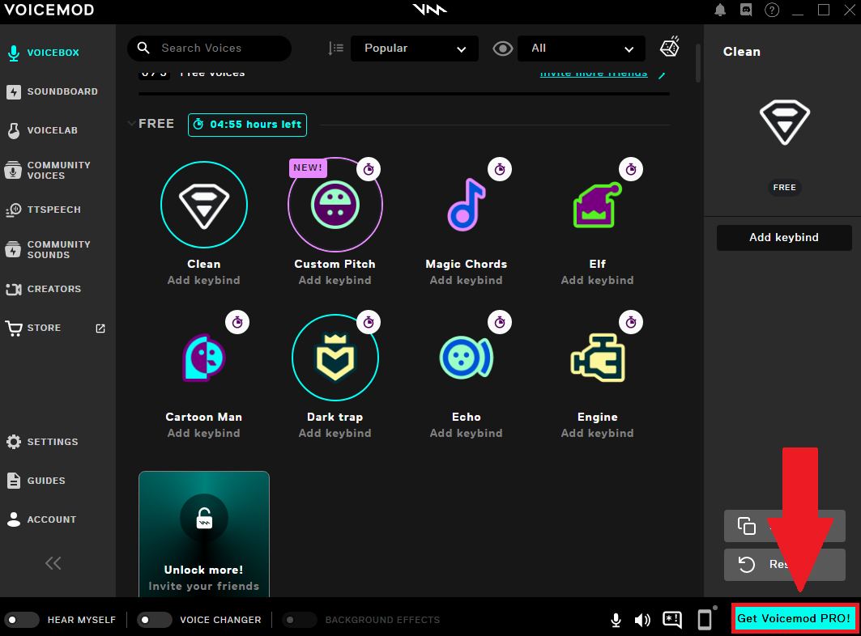Click the FREE label in right panel
The height and width of the screenshot is (636, 861).
(x=784, y=188)
